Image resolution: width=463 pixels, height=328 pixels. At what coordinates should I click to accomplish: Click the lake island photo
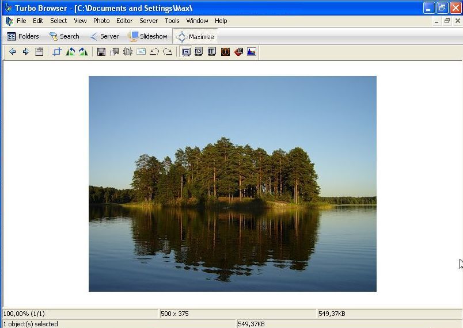tap(233, 184)
